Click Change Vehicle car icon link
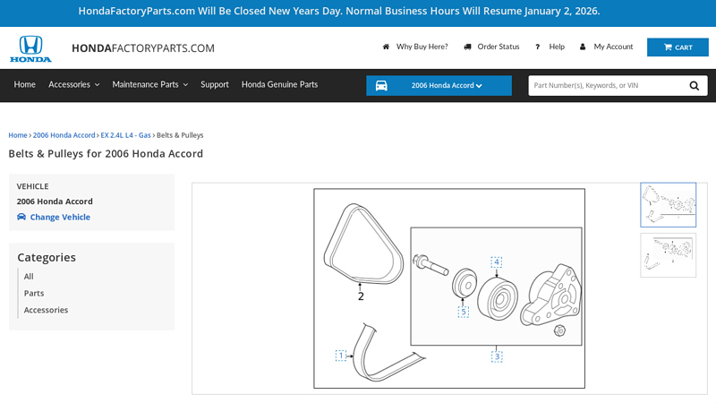The image size is (716, 403). click(x=54, y=217)
